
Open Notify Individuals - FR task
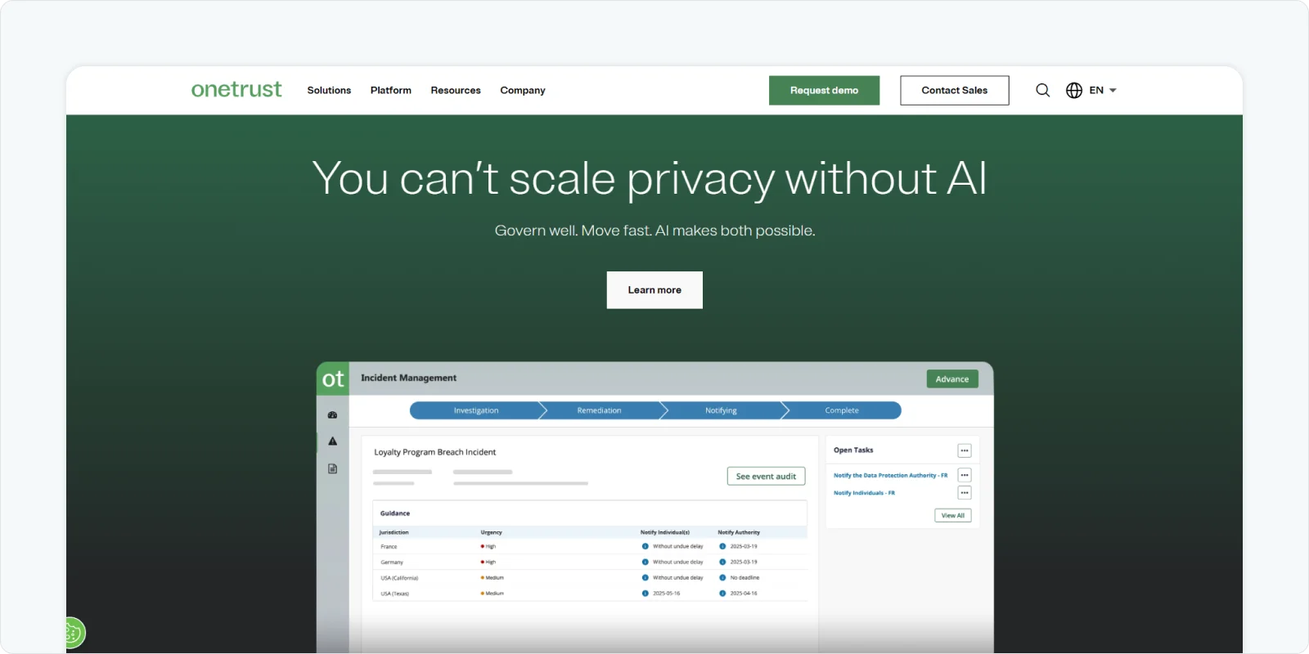coord(864,493)
